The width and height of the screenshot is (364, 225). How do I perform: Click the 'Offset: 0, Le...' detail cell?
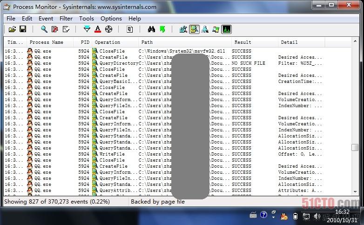[x=300, y=154]
